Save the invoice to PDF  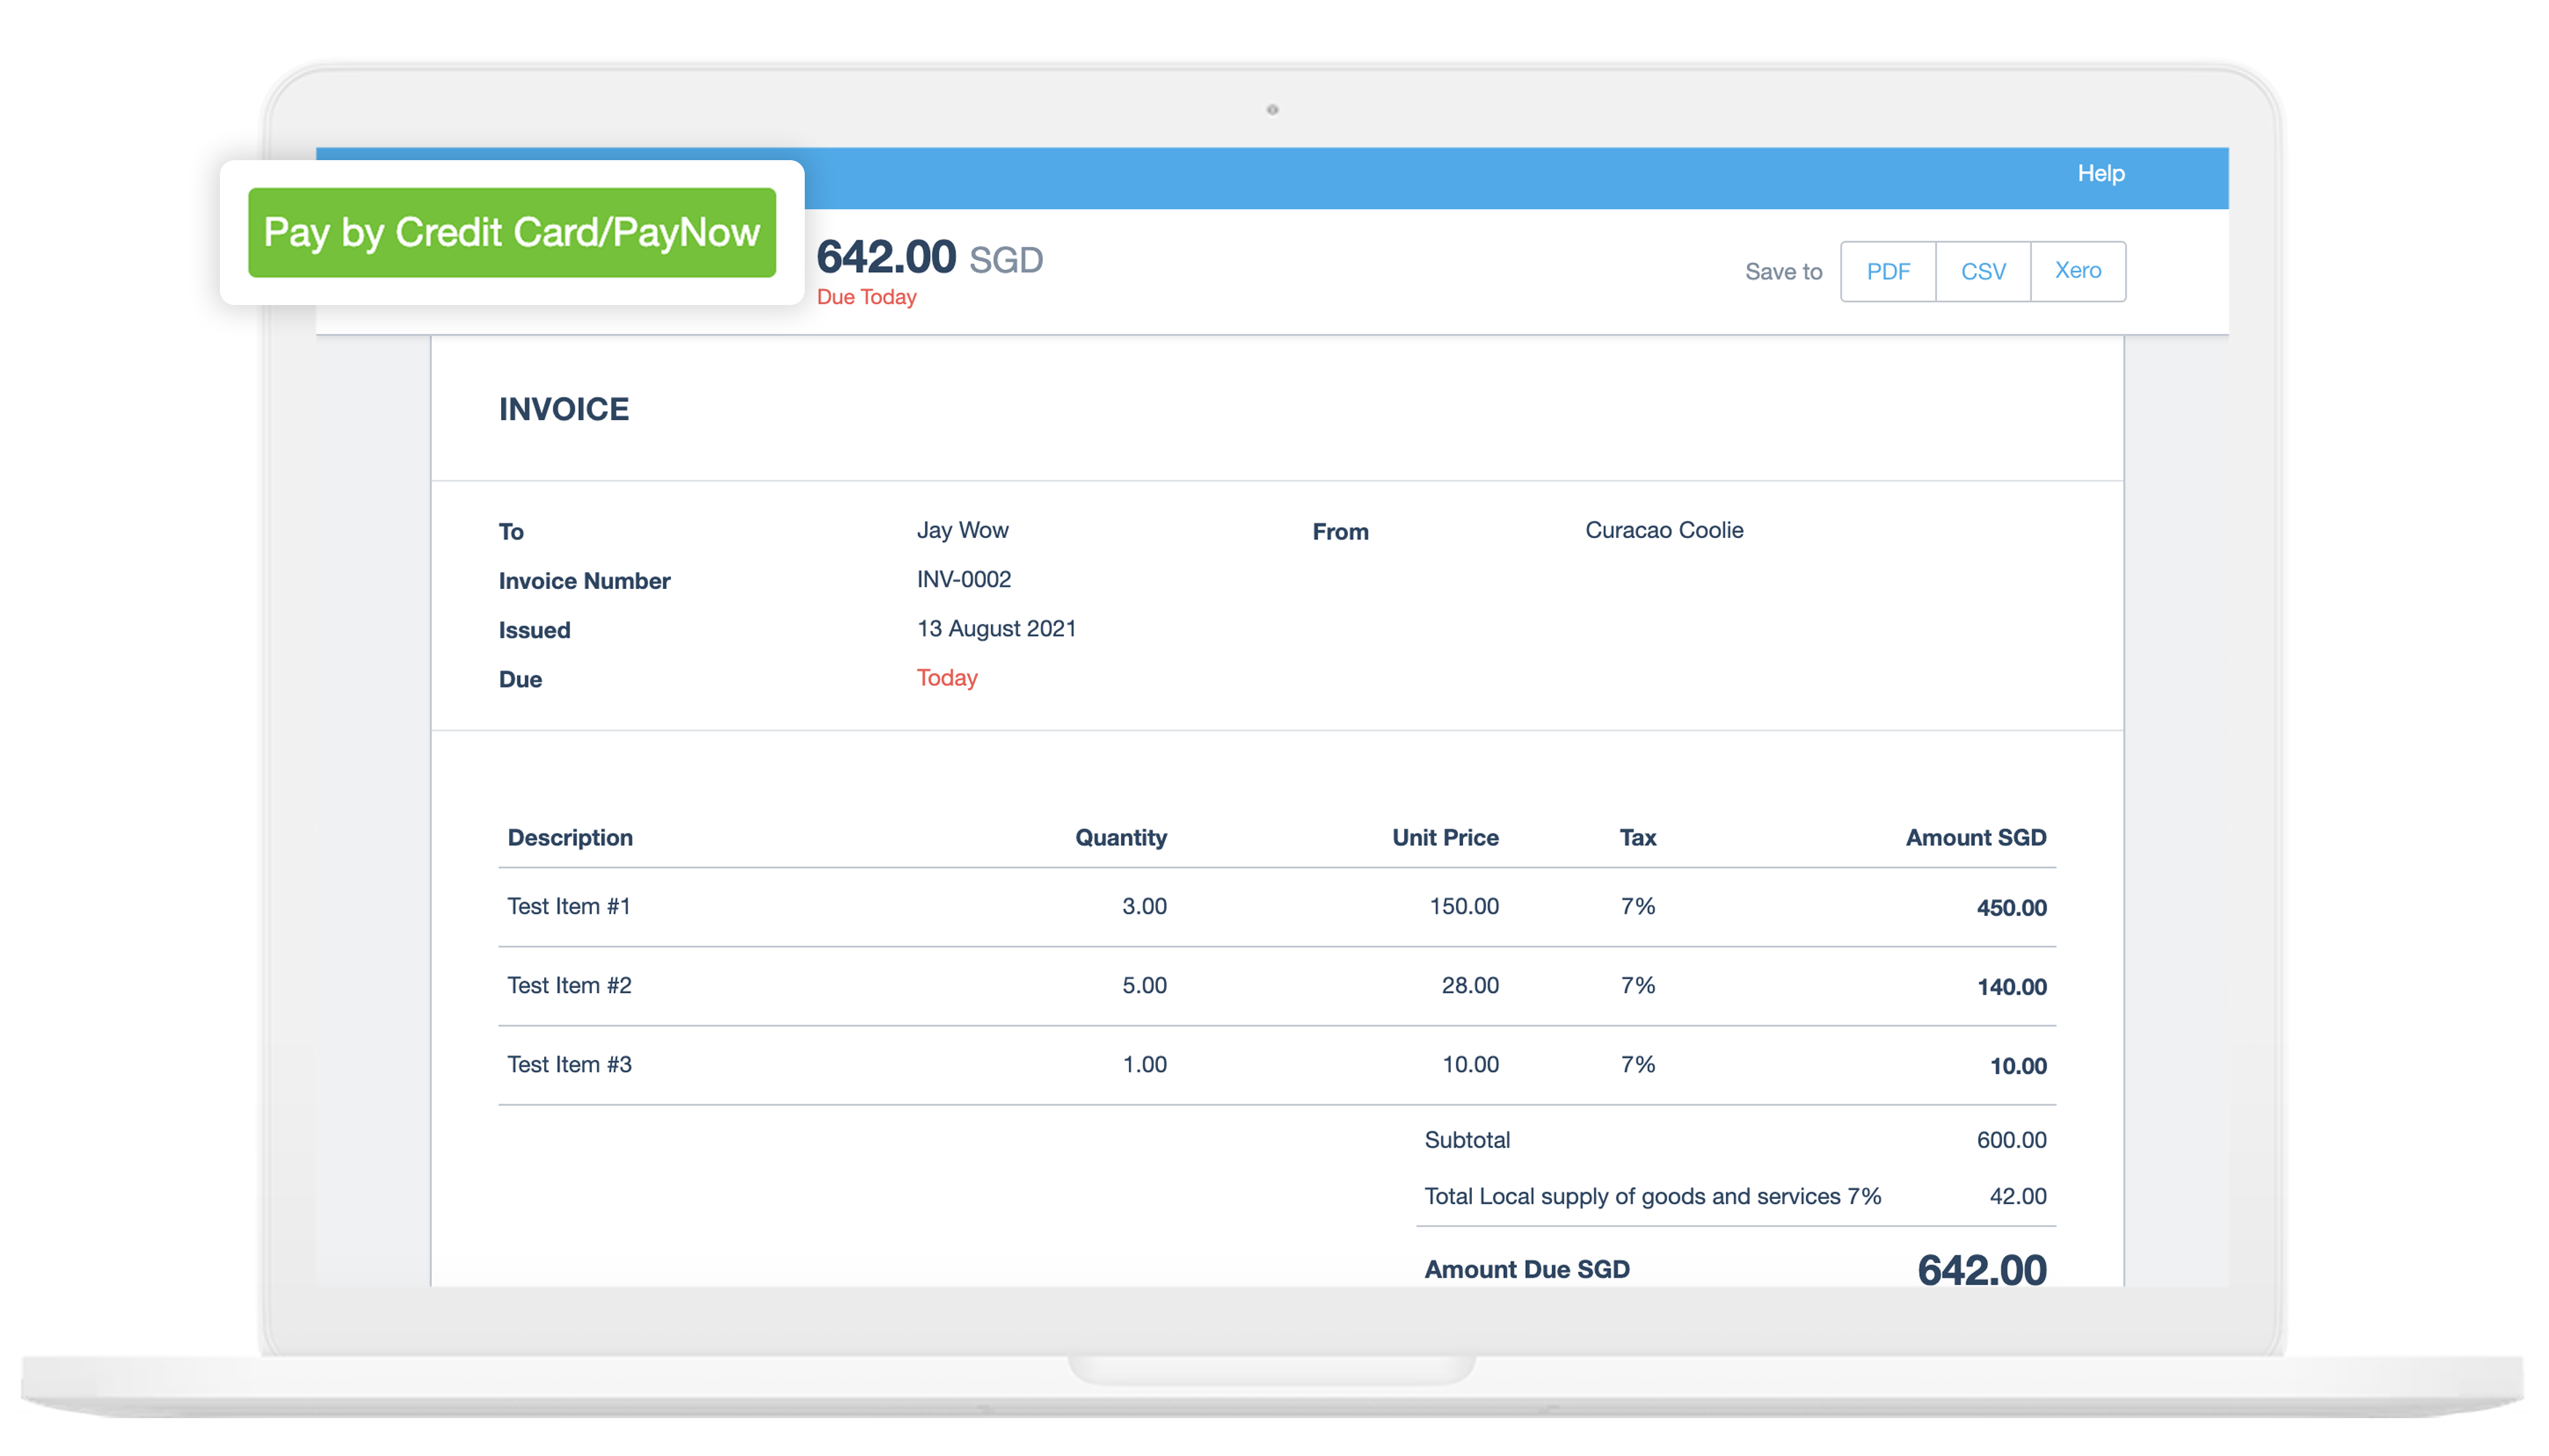[1887, 271]
